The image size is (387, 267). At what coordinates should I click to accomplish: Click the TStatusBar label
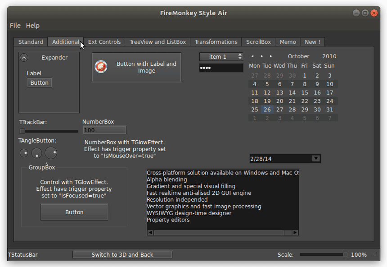23,255
